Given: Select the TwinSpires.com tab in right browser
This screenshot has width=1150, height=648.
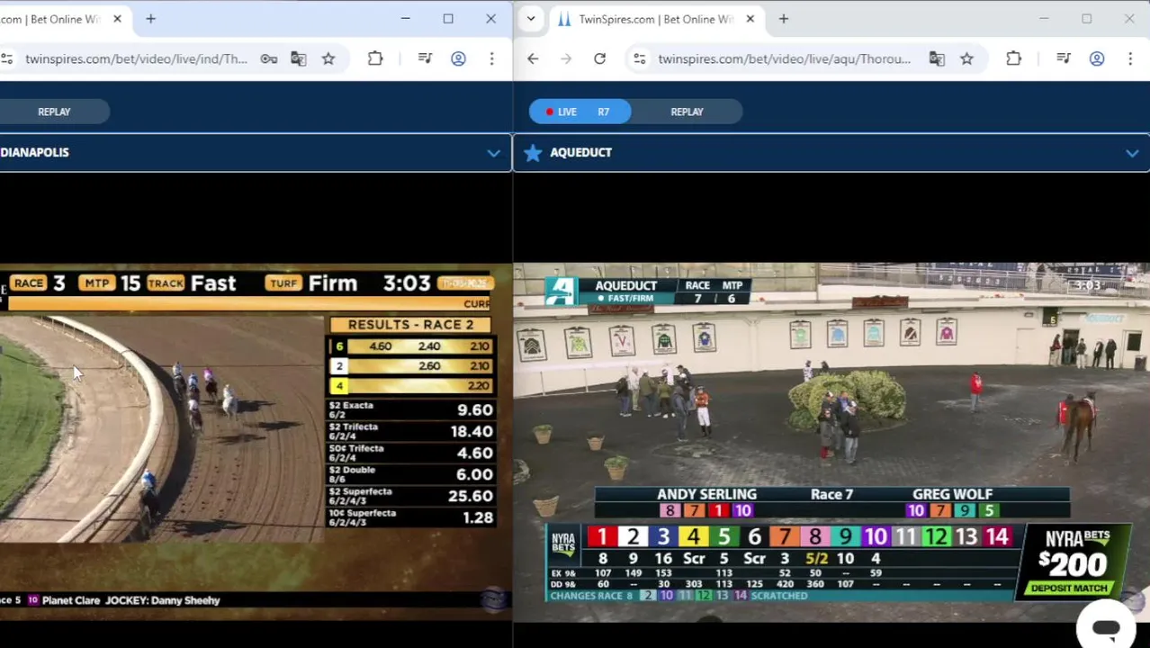Looking at the screenshot, I should (x=655, y=19).
